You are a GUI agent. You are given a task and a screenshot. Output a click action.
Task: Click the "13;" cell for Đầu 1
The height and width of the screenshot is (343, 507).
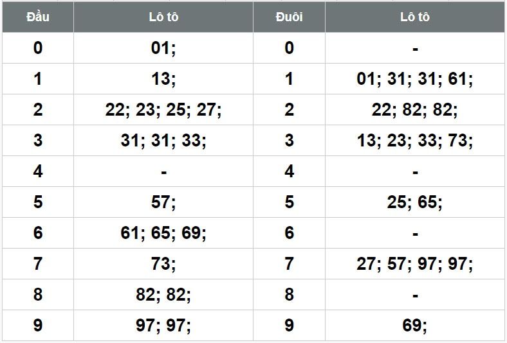pyautogui.click(x=163, y=79)
